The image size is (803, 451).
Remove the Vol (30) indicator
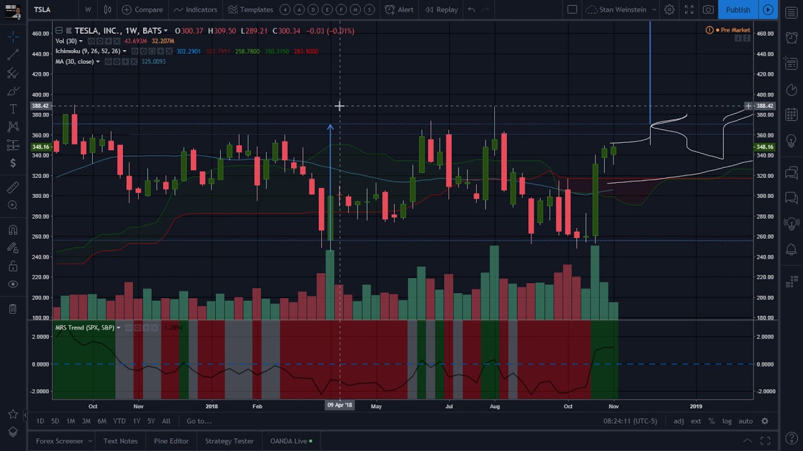[x=115, y=41]
